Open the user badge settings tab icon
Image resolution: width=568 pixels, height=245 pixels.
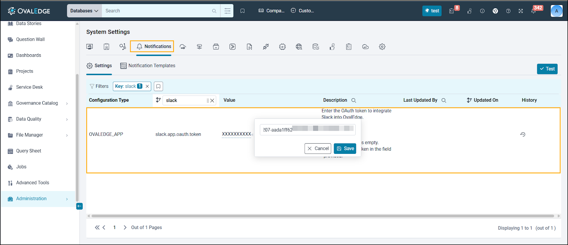pos(106,47)
